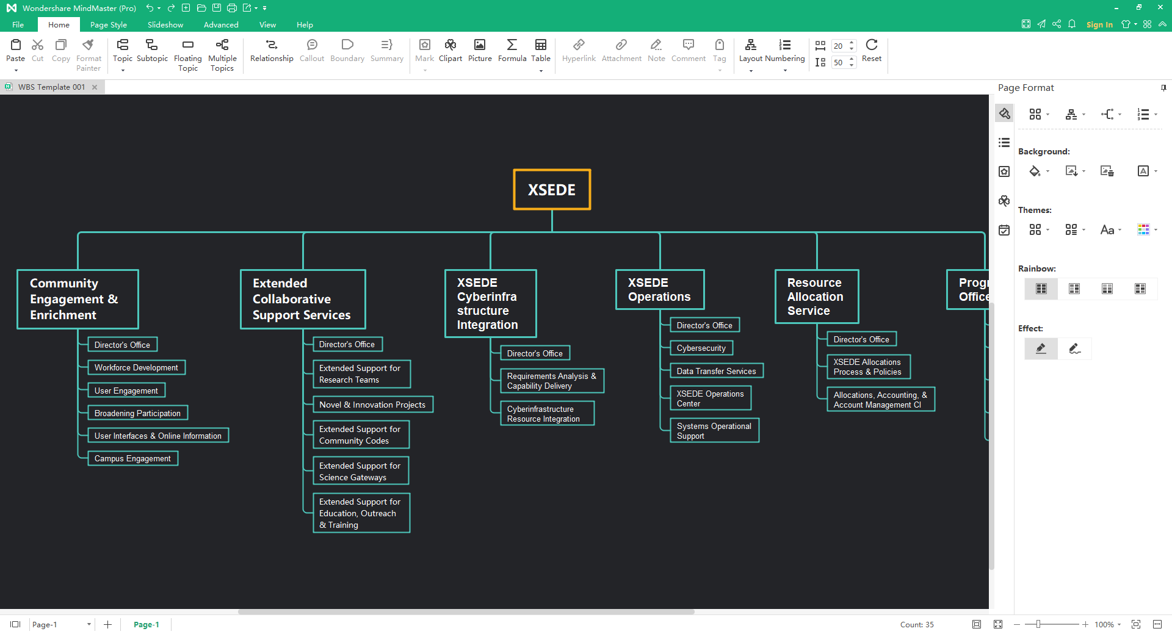Screen dimensions: 1172x634
Task: Add a Floating Topic
Action: pyautogui.click(x=187, y=55)
